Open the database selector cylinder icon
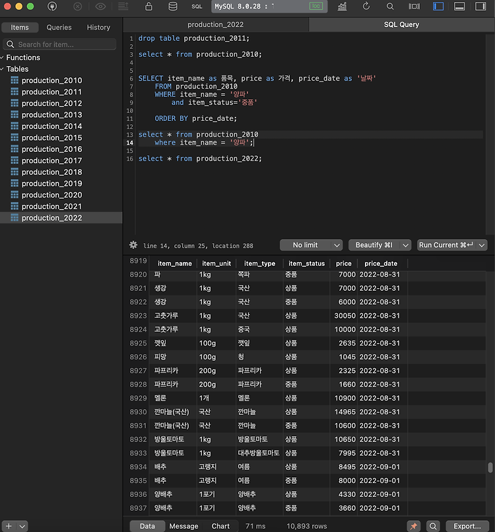The image size is (495, 532). [x=173, y=6]
